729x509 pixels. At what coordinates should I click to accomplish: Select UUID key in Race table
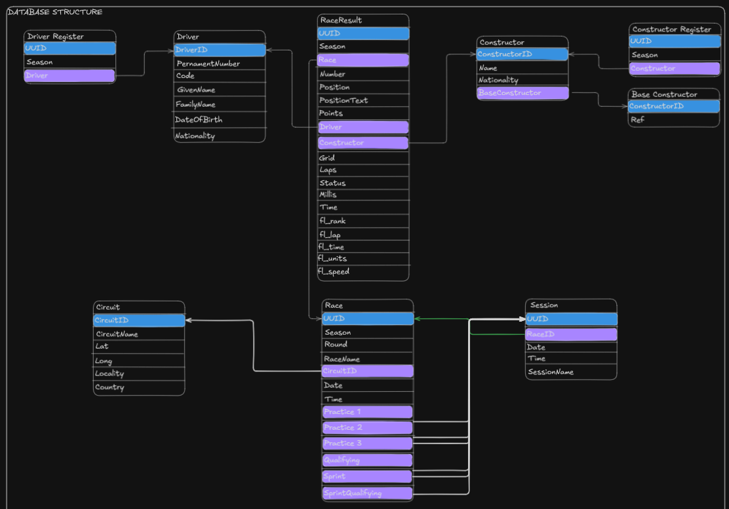pos(368,318)
